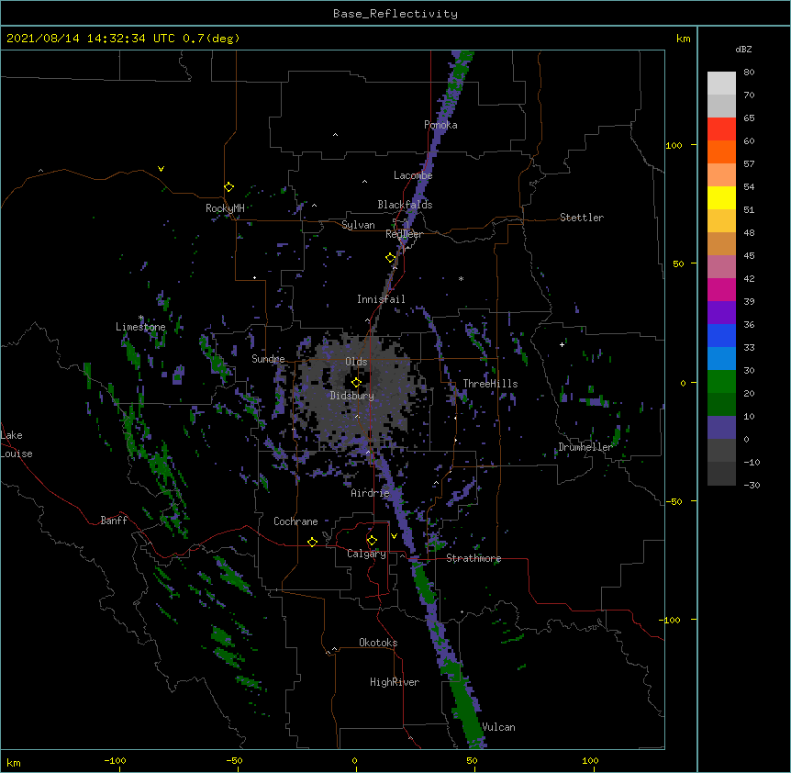Image resolution: width=791 pixels, height=773 pixels.
Task: Click the Olds label
Action: coord(356,362)
